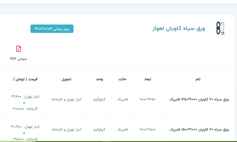
Task: Open the ورق سیاه کاویان اهواز title
Action: click(179, 29)
